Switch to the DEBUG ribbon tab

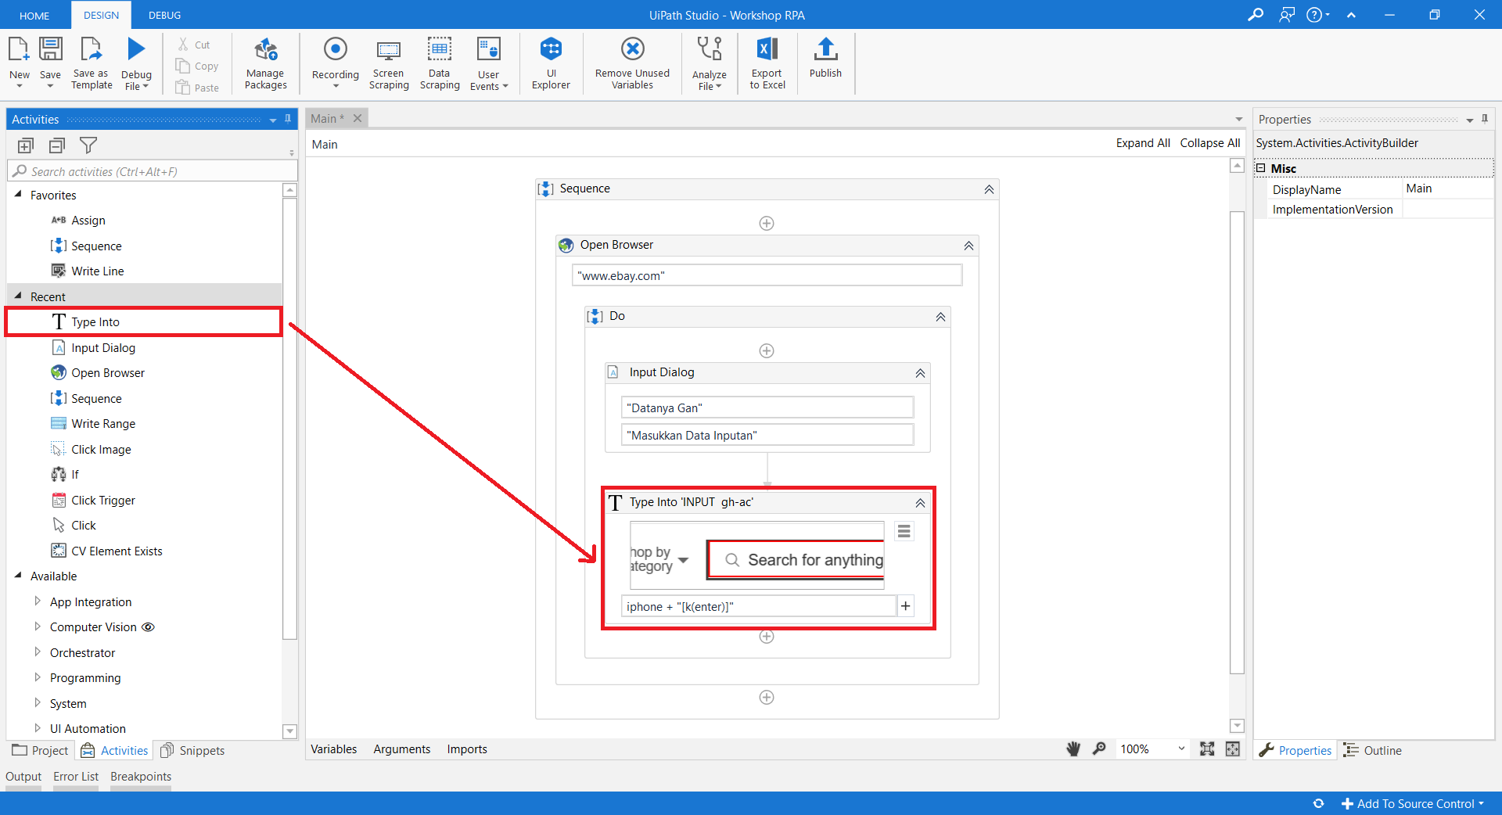164,15
